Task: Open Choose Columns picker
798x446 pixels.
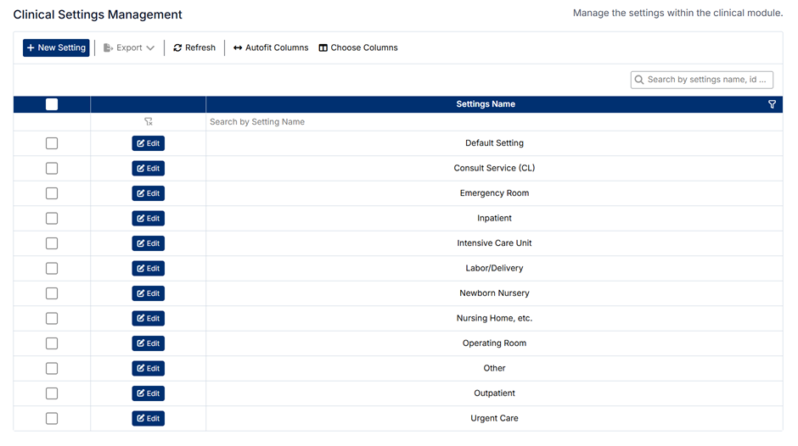Action: coord(358,48)
